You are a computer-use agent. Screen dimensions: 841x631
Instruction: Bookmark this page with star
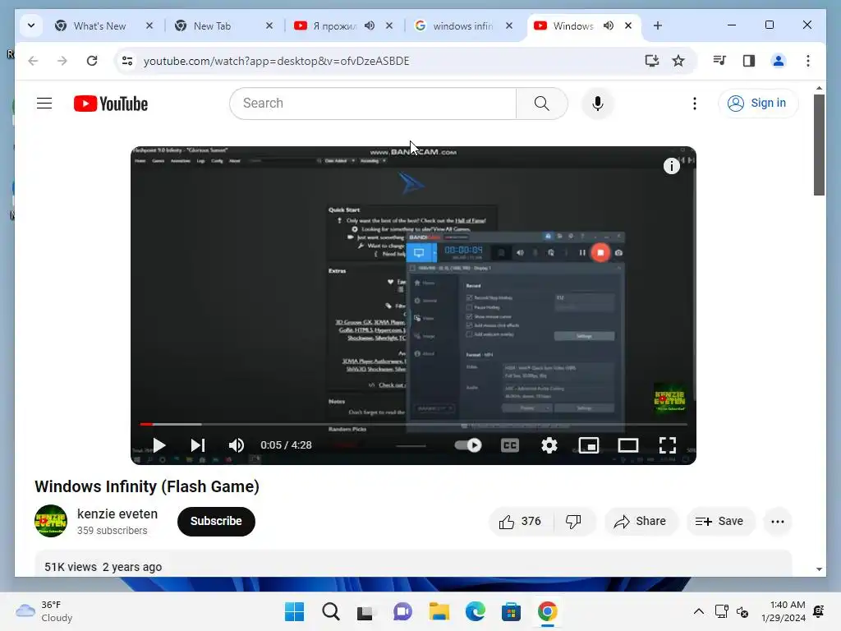[678, 61]
